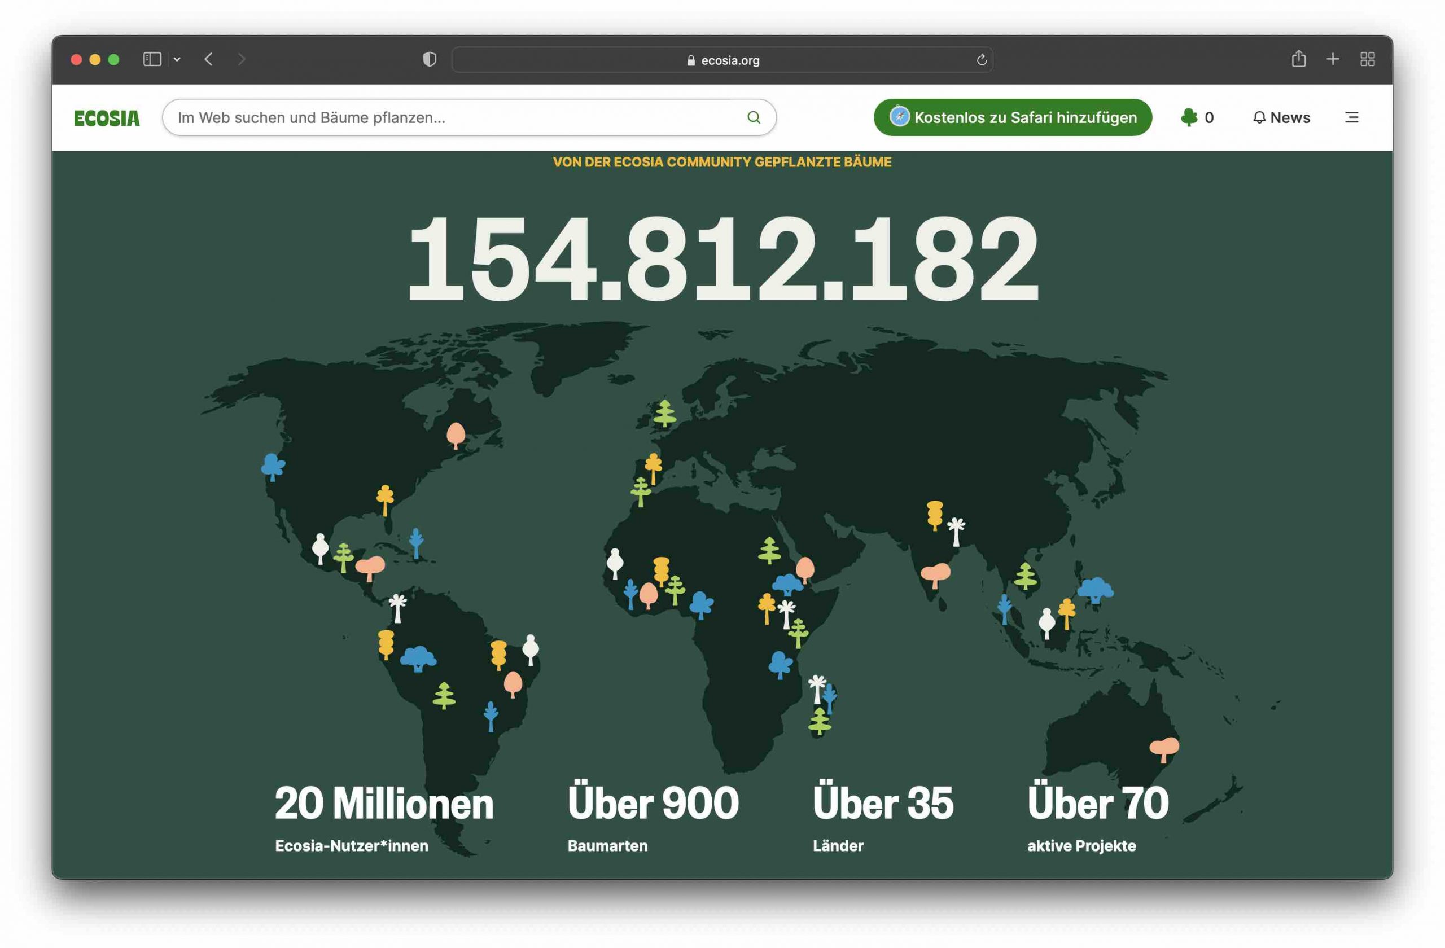Click the orange tree icon in Spain
Viewport: 1445px width, 948px height.
tap(653, 468)
